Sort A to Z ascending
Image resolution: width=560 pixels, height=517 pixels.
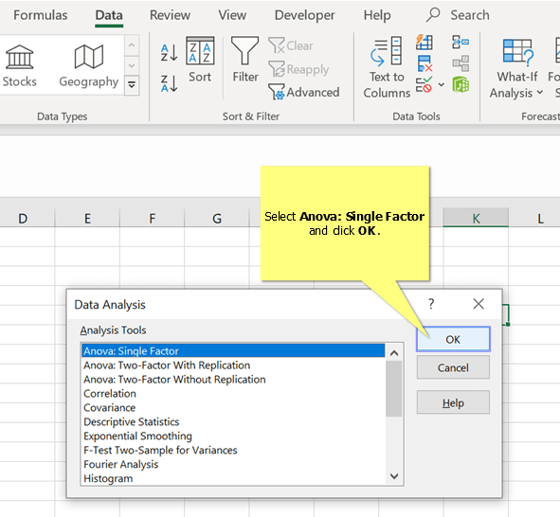[x=169, y=52]
